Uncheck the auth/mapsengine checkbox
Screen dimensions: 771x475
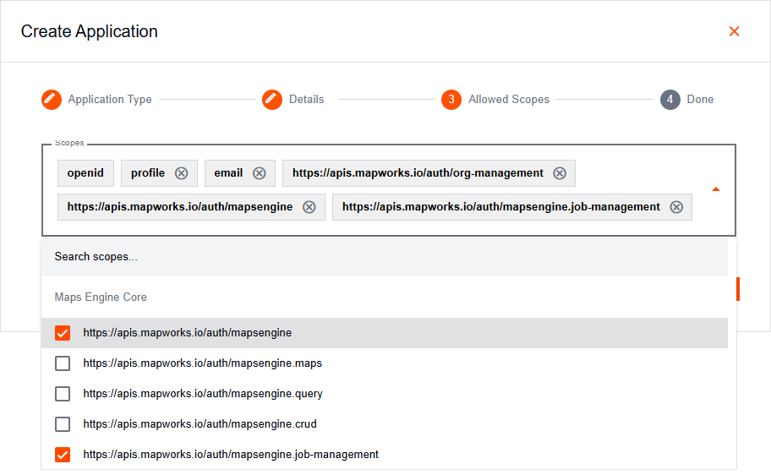pyautogui.click(x=63, y=333)
